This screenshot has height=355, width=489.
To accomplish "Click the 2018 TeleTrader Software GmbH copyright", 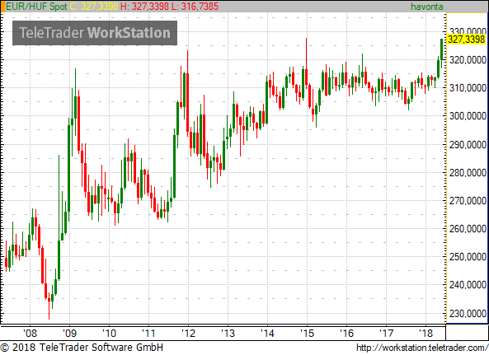I will [x=82, y=348].
